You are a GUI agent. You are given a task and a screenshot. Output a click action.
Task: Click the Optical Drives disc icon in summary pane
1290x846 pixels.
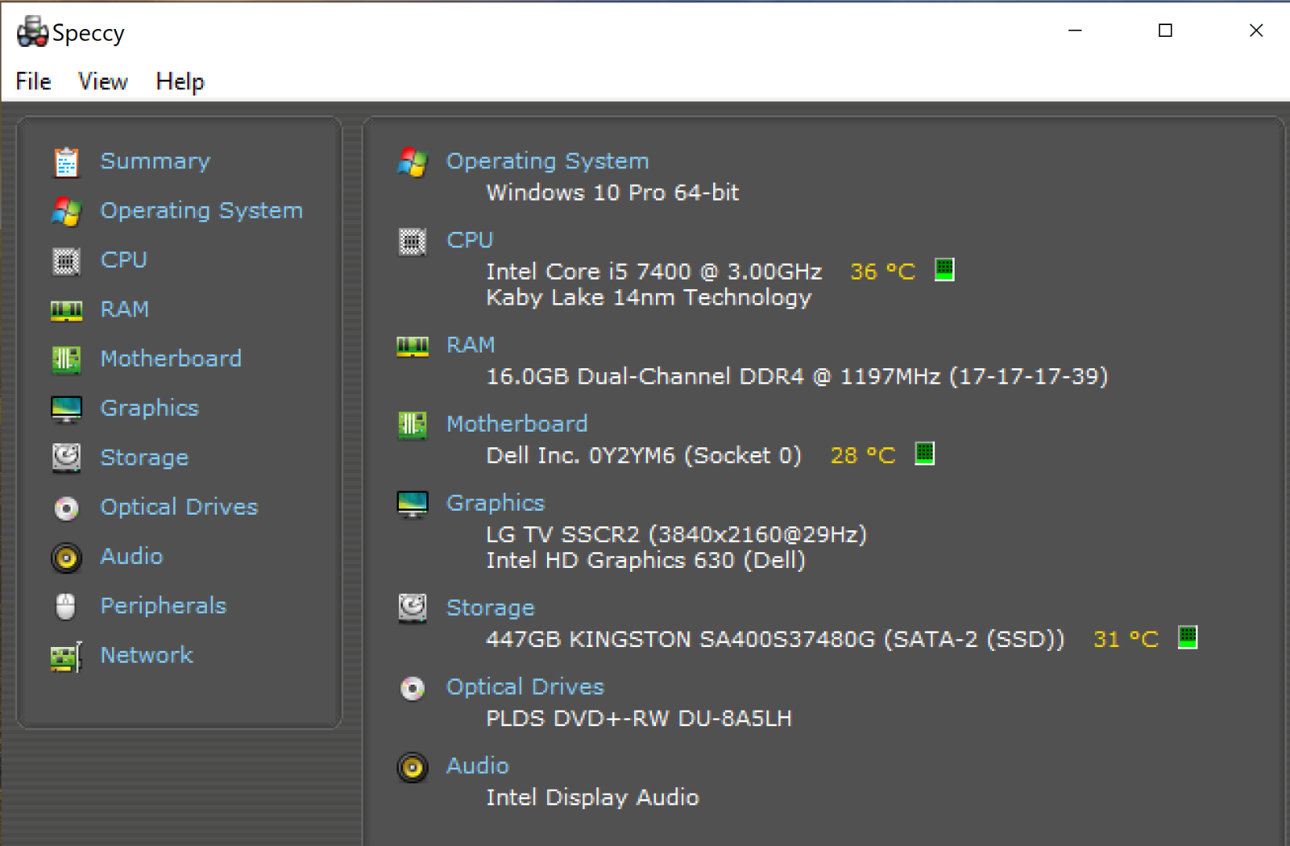(412, 689)
